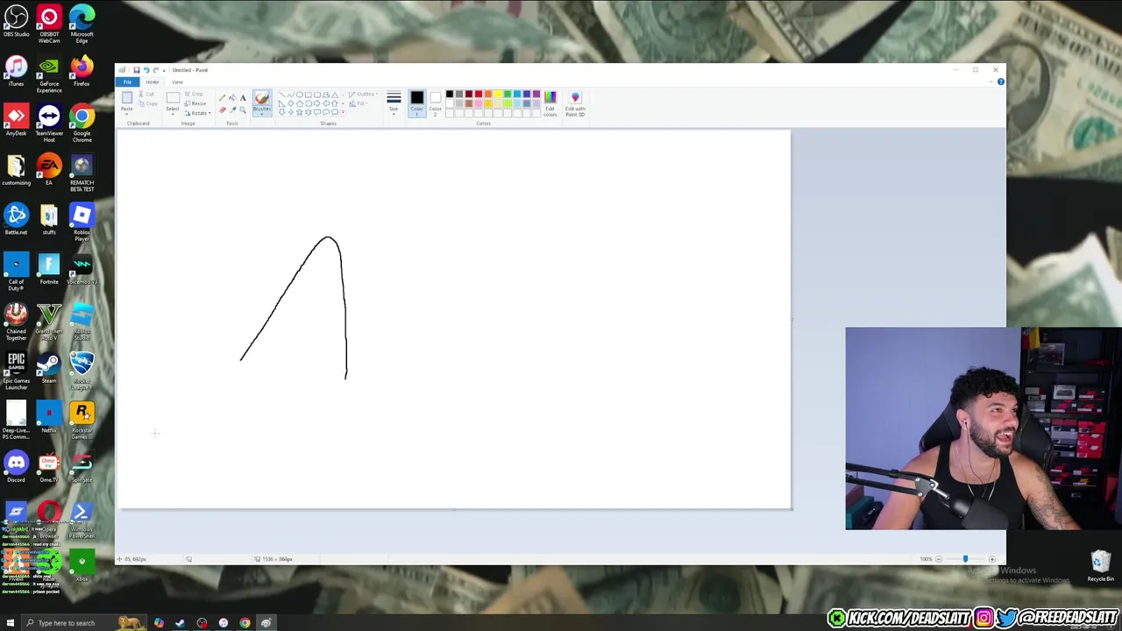Select the Line shape in Shapes gallery

[282, 95]
